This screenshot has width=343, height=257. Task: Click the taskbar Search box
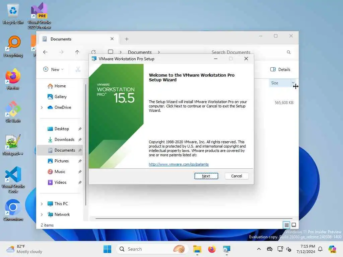152,249
